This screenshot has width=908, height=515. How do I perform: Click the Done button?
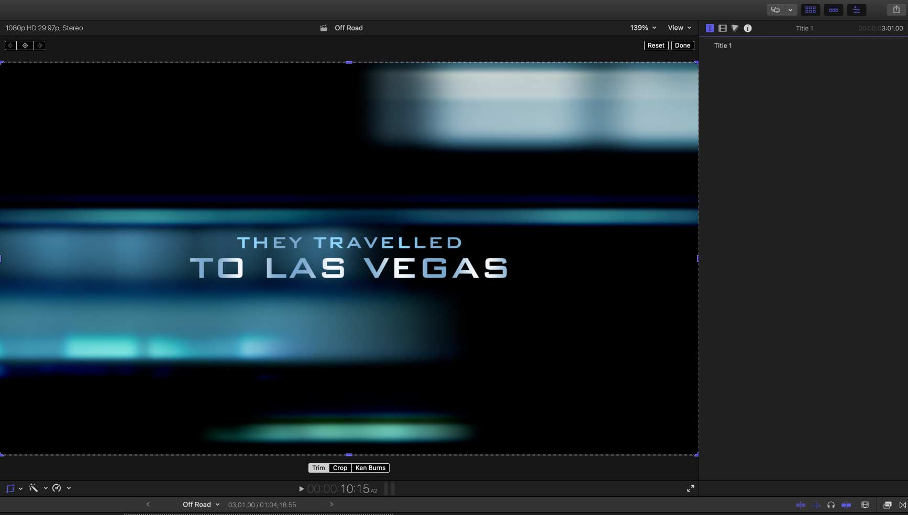pyautogui.click(x=682, y=45)
